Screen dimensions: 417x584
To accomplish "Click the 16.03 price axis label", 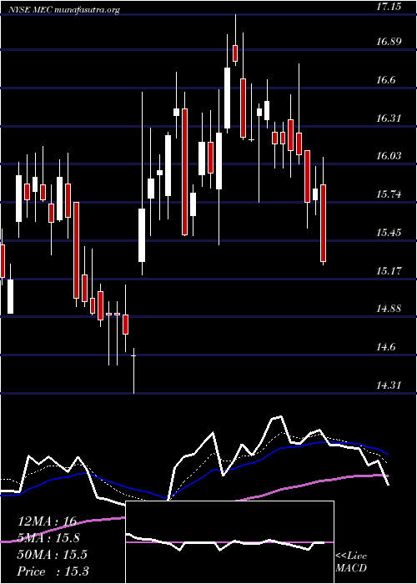I will pos(390,156).
